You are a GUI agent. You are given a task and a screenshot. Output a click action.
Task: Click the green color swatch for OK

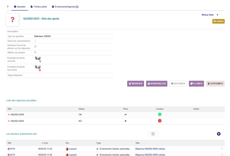(x=160, y=114)
